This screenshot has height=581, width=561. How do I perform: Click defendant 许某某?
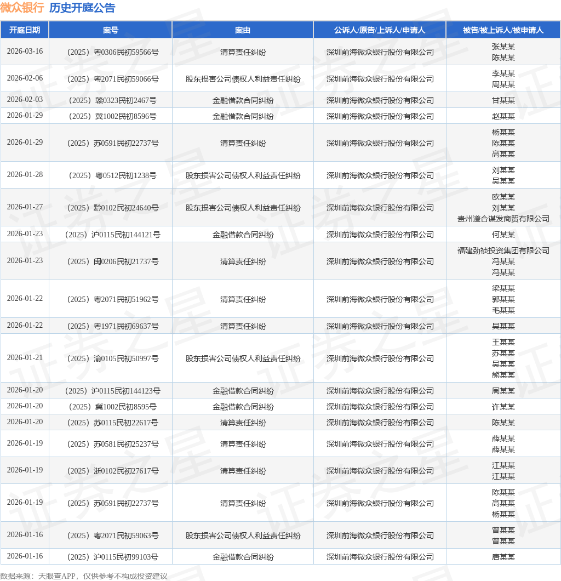[503, 407]
